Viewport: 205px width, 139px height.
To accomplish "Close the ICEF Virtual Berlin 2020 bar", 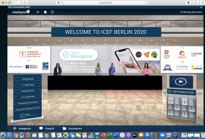I will click(x=201, y=7).
